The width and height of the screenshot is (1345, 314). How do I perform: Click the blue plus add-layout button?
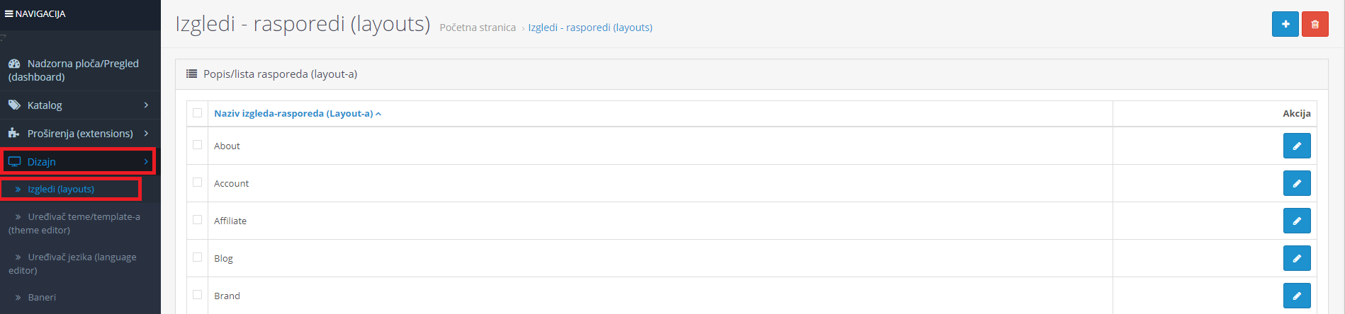click(1285, 24)
